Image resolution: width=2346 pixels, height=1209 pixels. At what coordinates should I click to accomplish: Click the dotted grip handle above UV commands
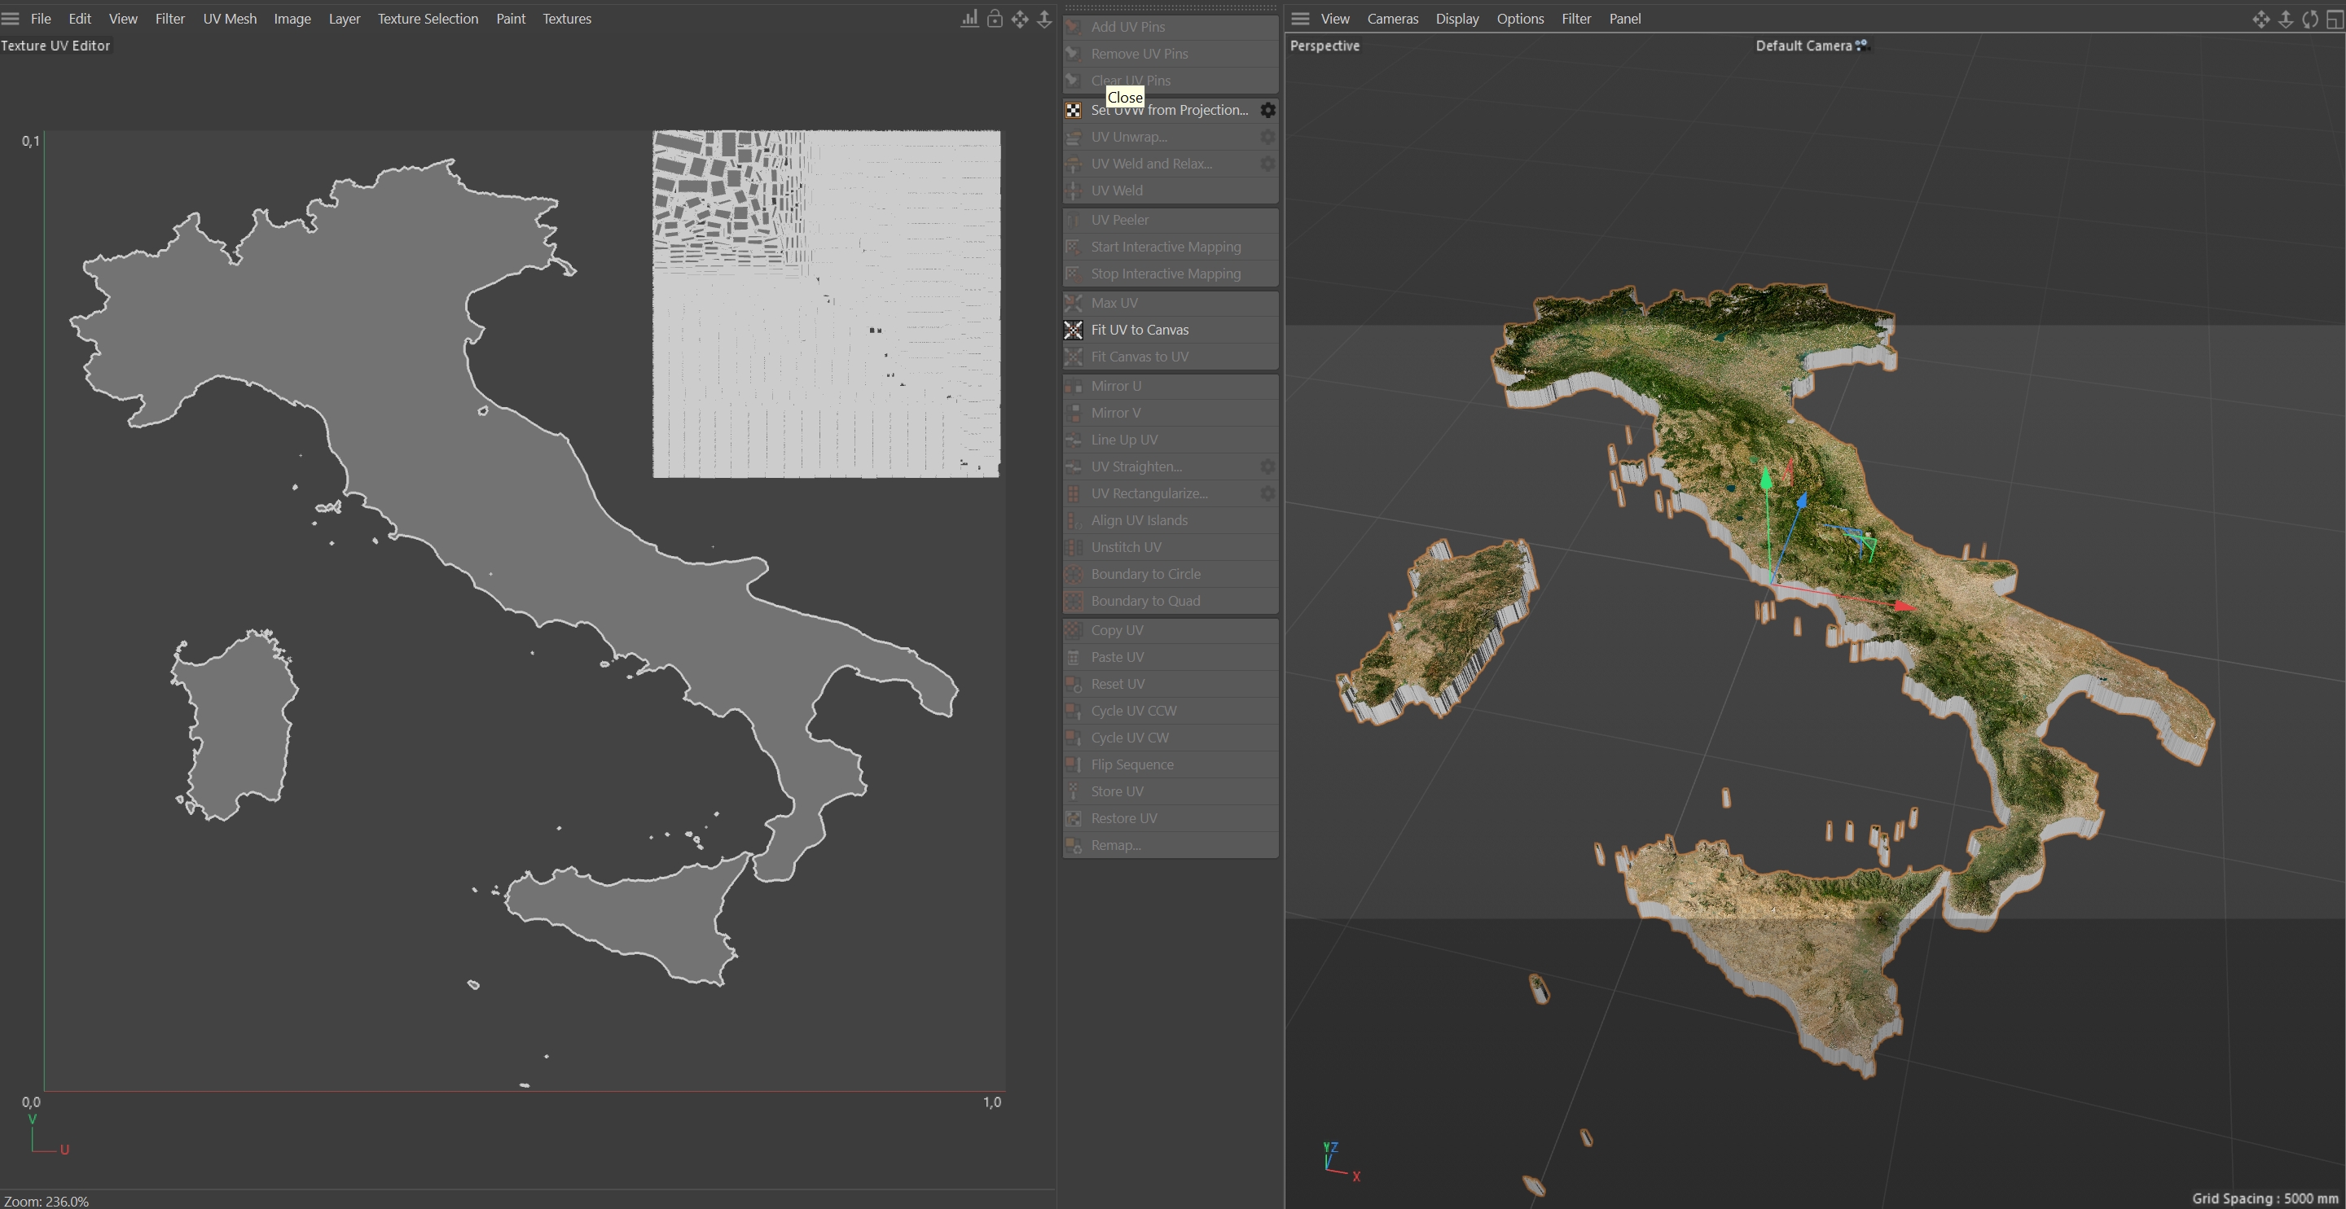[1171, 8]
